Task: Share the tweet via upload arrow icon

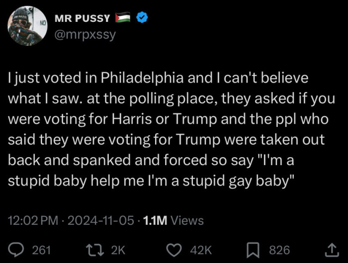Action: tap(330, 250)
